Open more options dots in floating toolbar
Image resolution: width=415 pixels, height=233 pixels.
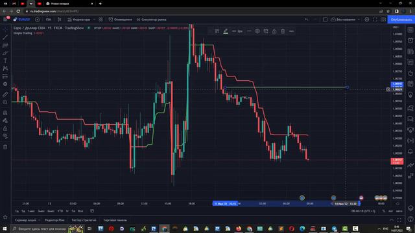pyautogui.click(x=291, y=31)
